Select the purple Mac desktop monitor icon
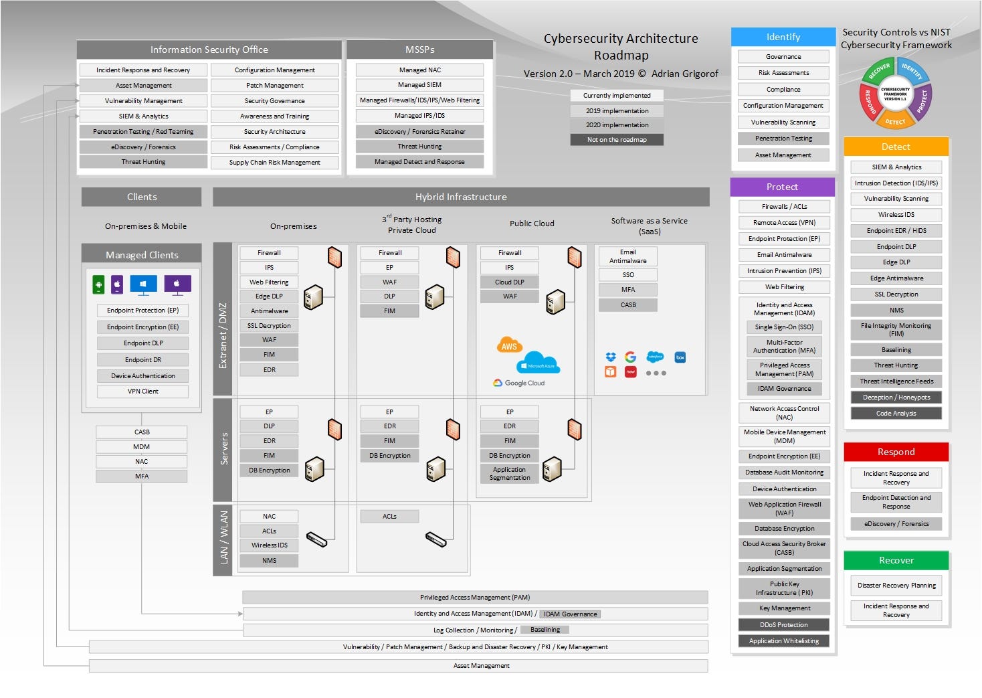Image resolution: width=982 pixels, height=698 pixels. (177, 285)
